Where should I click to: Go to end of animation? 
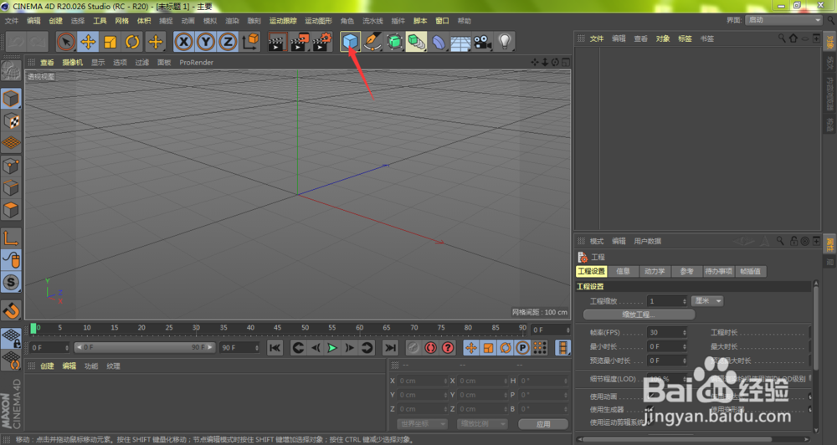[x=391, y=348]
